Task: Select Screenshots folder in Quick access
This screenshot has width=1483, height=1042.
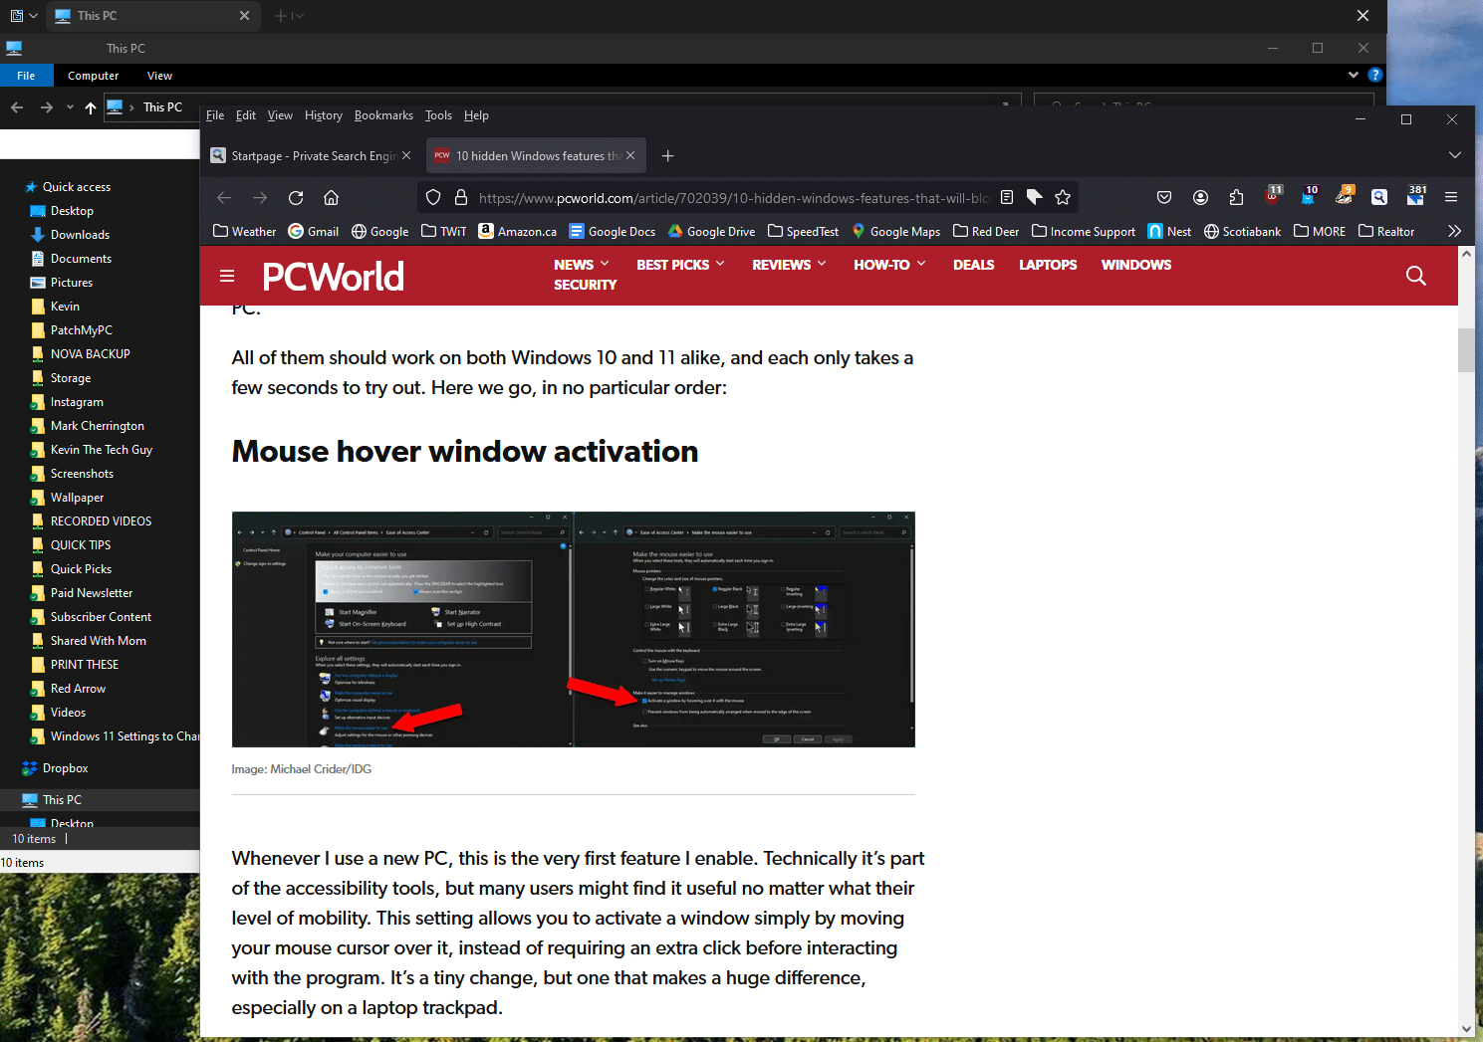Action: point(82,474)
